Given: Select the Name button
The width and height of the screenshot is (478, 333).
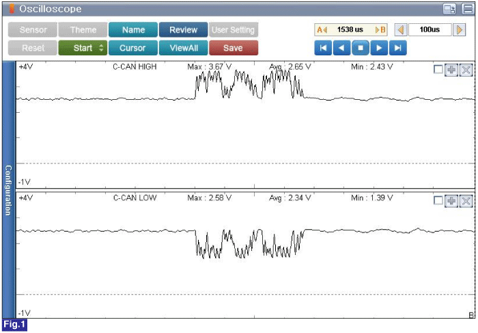Looking at the screenshot, I should click(x=133, y=29).
